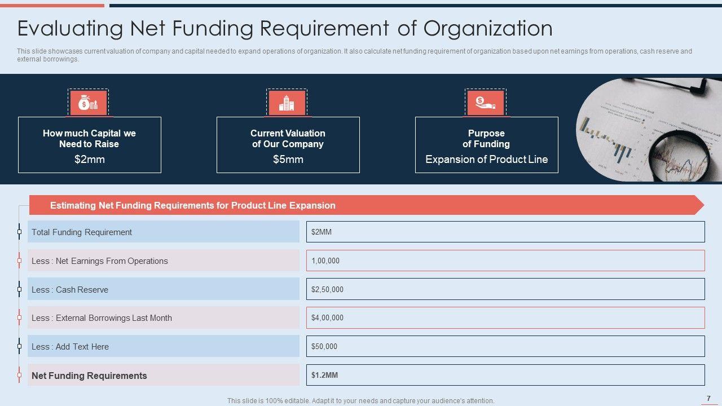The image size is (722, 406).
Task: Click the $4,00,000 external borrowings field
Action: [x=505, y=317]
